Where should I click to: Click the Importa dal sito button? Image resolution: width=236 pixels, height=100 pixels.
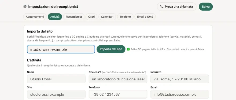(x=111, y=49)
